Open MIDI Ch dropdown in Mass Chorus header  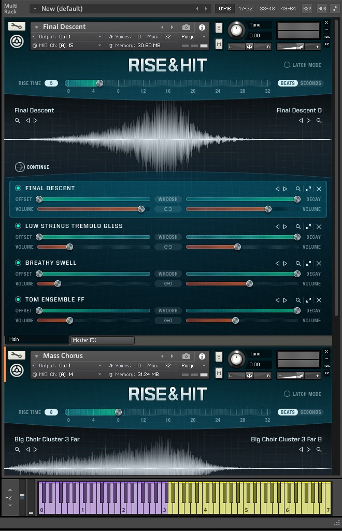[x=99, y=374]
